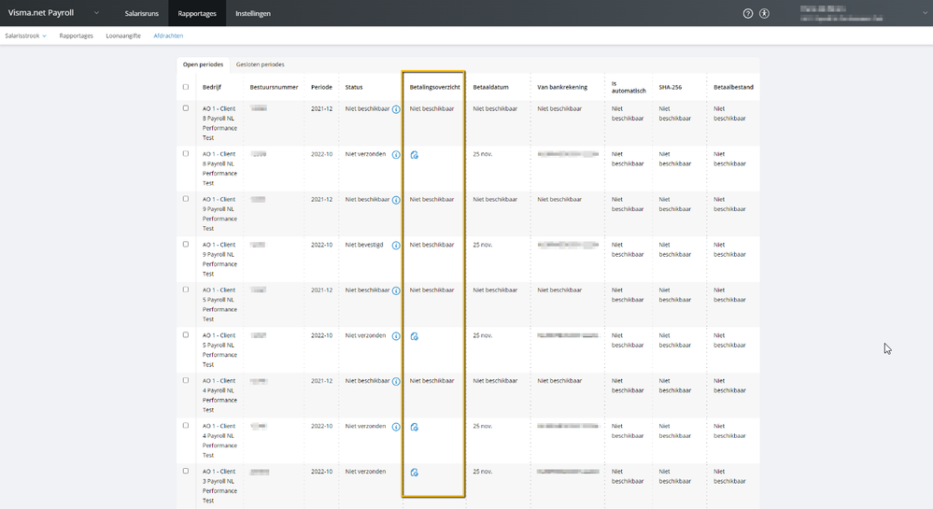Select Afdrachten sub navigation item
Screen dimensions: 933x509
[x=168, y=35]
